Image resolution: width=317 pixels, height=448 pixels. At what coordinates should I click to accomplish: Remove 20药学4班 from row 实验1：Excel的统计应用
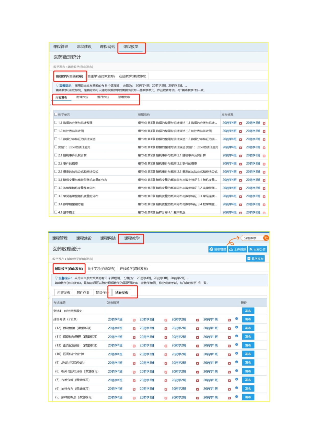(240, 148)
